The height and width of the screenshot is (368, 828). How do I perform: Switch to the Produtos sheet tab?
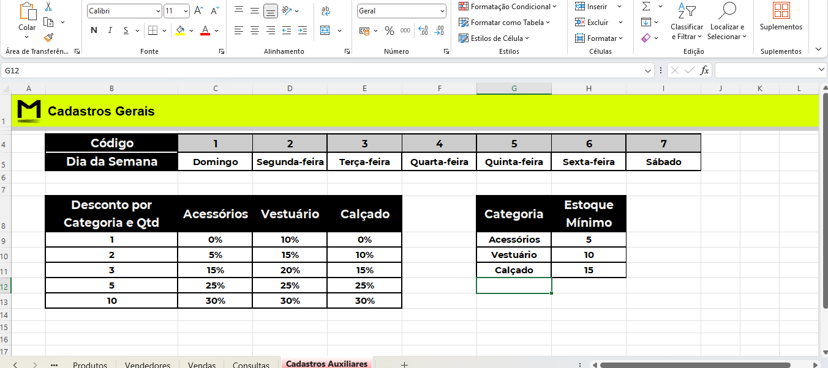[x=90, y=365]
